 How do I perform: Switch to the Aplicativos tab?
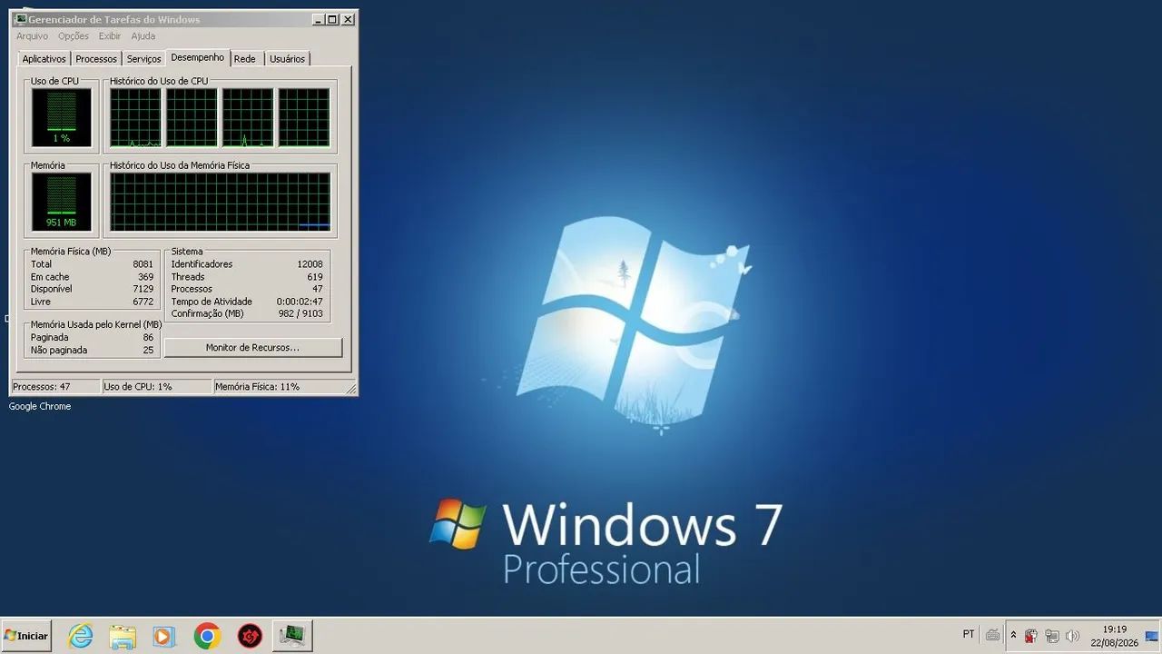tap(44, 59)
